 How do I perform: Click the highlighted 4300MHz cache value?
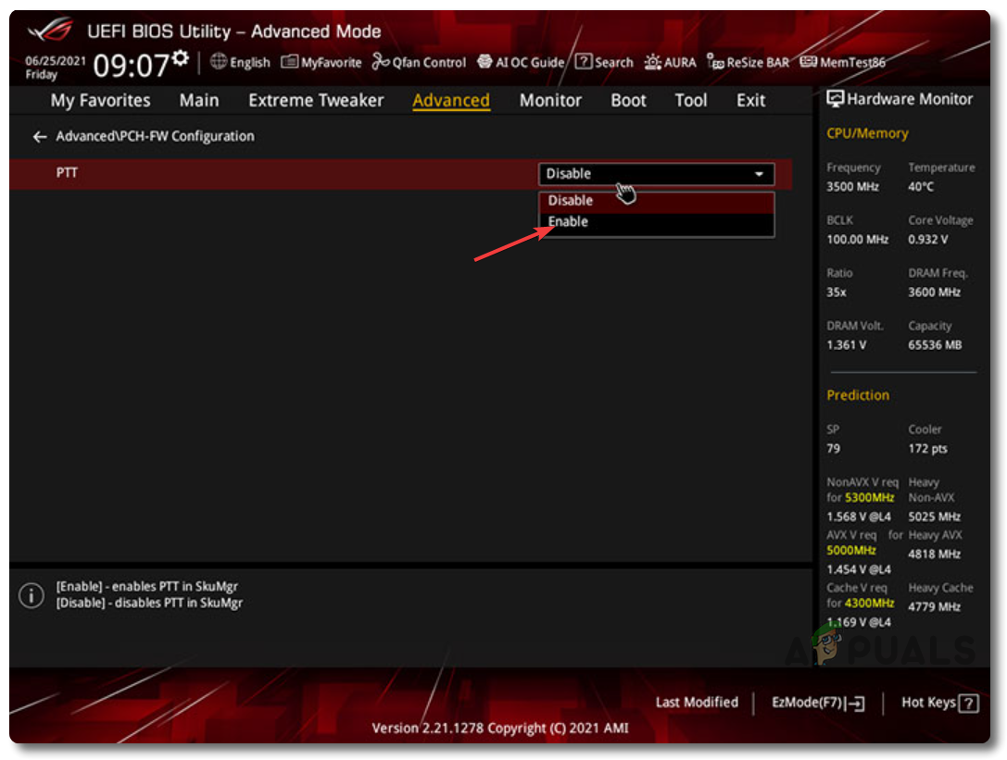point(870,603)
